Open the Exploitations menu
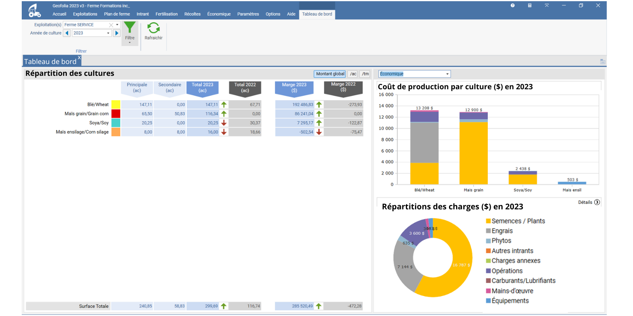633x316 pixels. (85, 14)
